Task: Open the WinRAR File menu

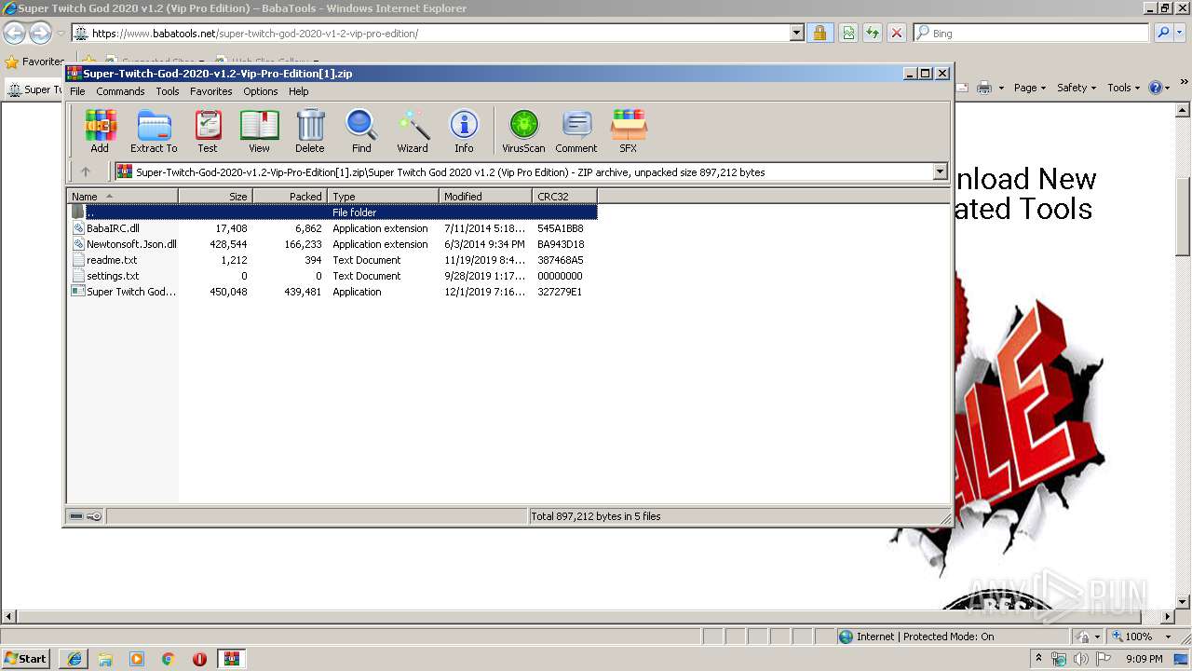Action: click(77, 91)
